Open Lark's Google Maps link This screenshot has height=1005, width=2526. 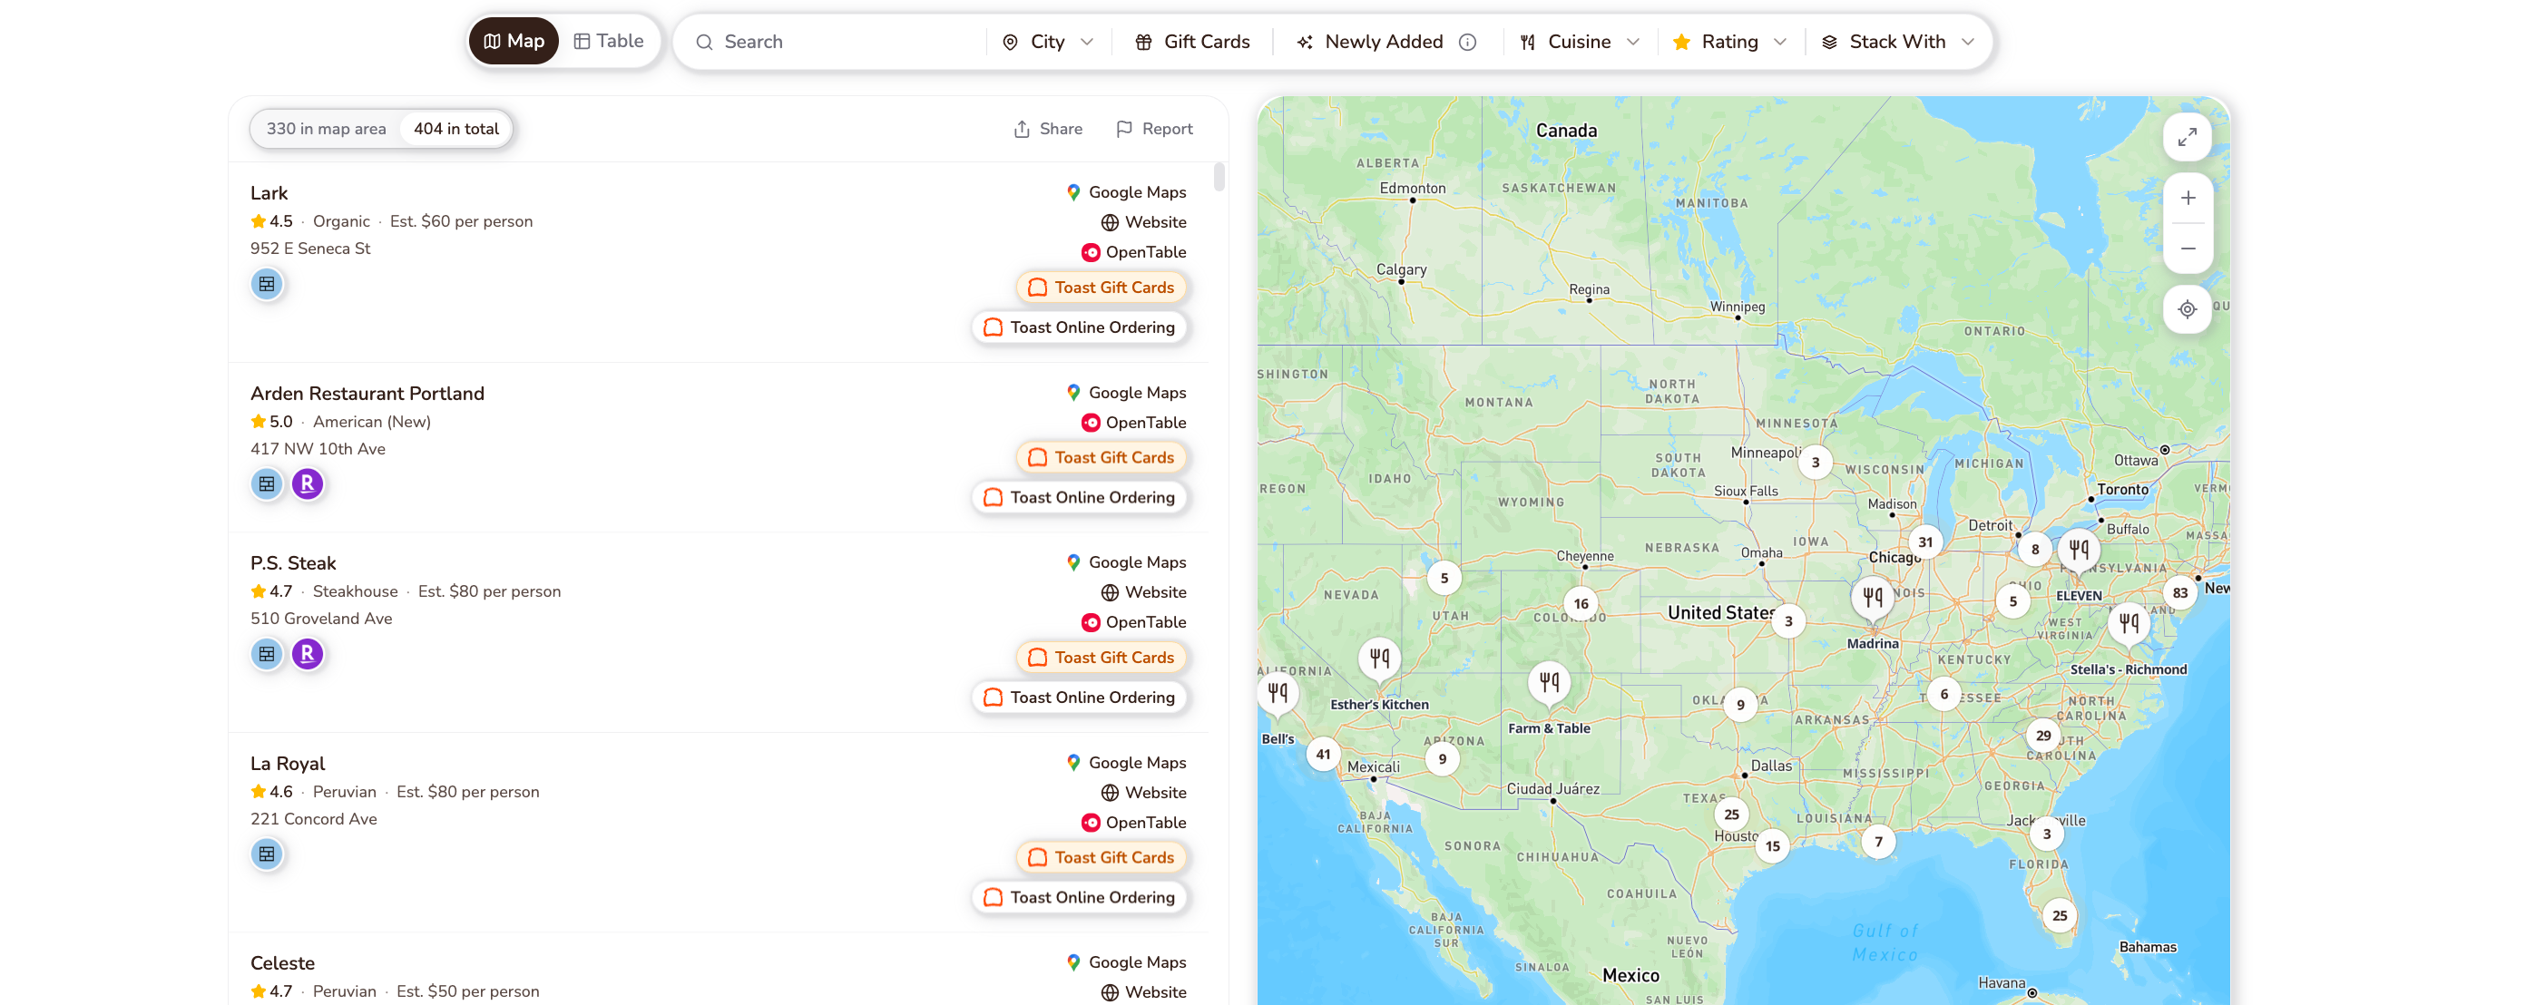click(1126, 192)
